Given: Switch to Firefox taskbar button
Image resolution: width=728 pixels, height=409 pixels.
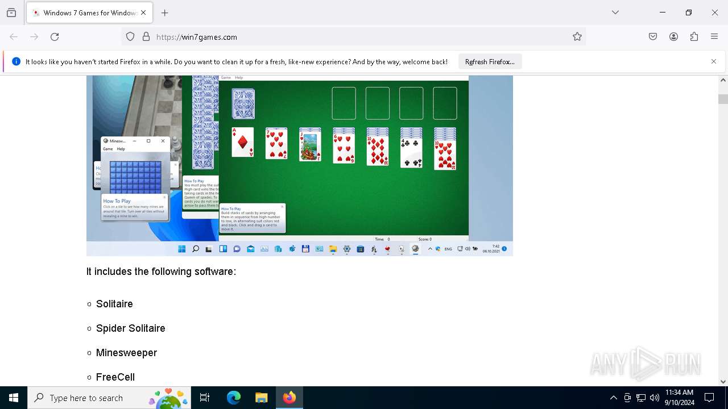Looking at the screenshot, I should [289, 398].
